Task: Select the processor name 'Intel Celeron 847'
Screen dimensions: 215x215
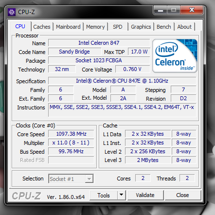Action: coord(99,43)
